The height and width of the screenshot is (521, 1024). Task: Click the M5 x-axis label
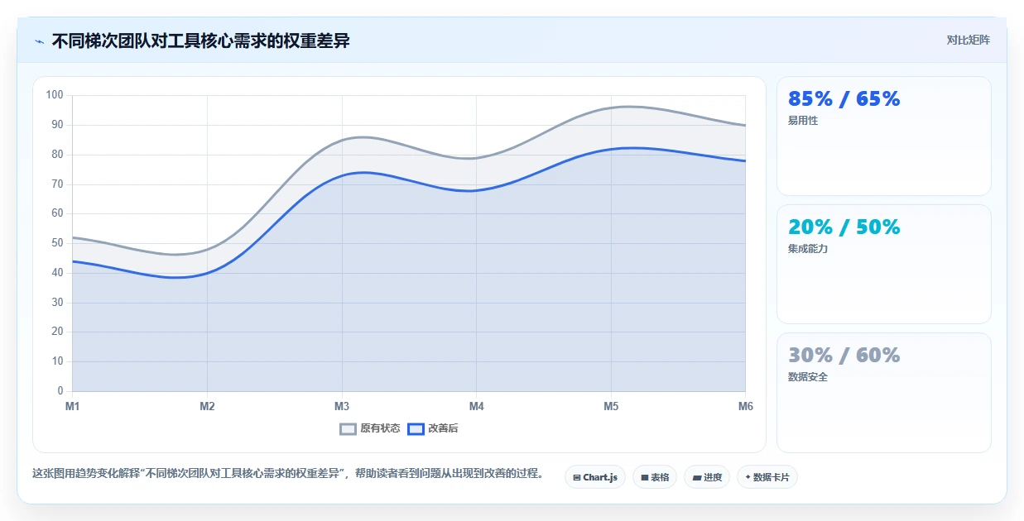(611, 406)
